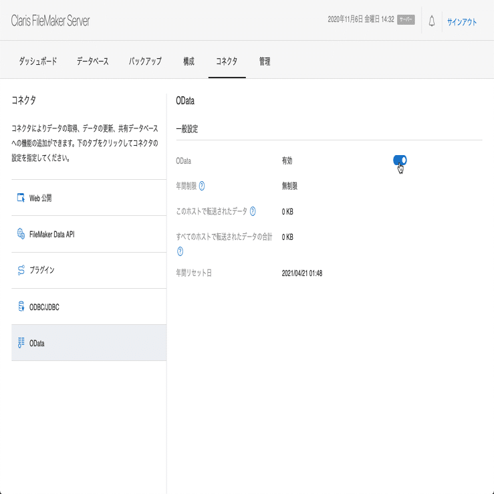Open the データベース tab

click(93, 61)
